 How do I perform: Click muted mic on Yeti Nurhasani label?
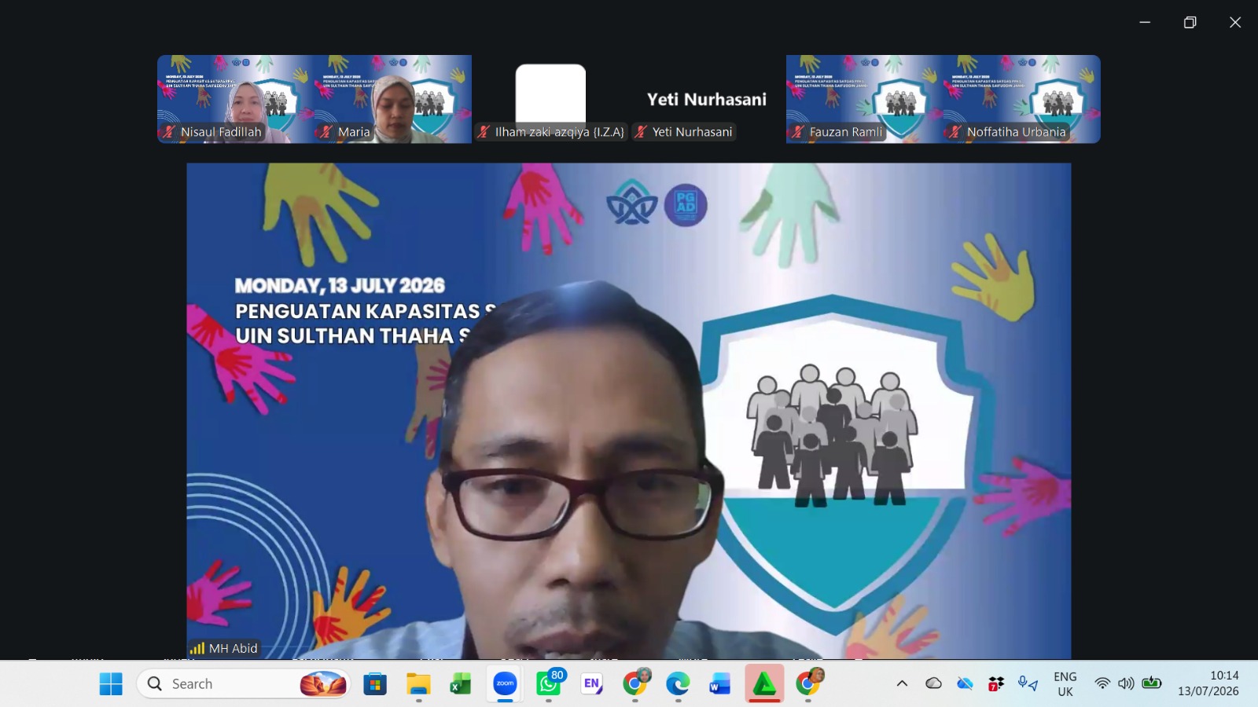(641, 132)
